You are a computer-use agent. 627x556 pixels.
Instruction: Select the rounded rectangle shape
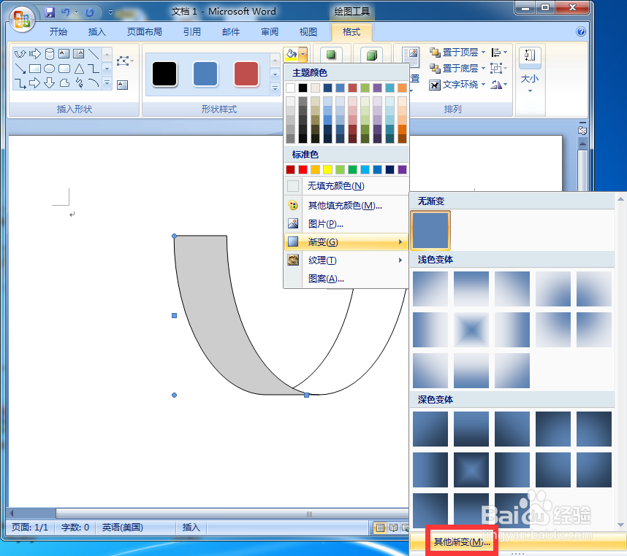click(x=64, y=69)
